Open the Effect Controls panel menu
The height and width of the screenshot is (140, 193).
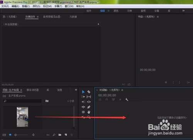tap(38, 17)
